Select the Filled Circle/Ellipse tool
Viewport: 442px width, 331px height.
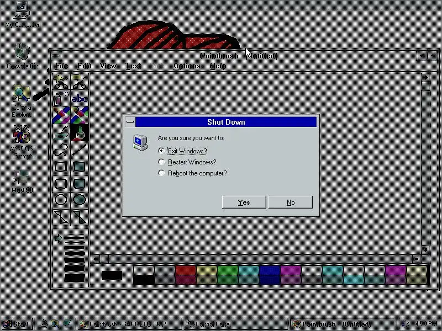point(80,200)
